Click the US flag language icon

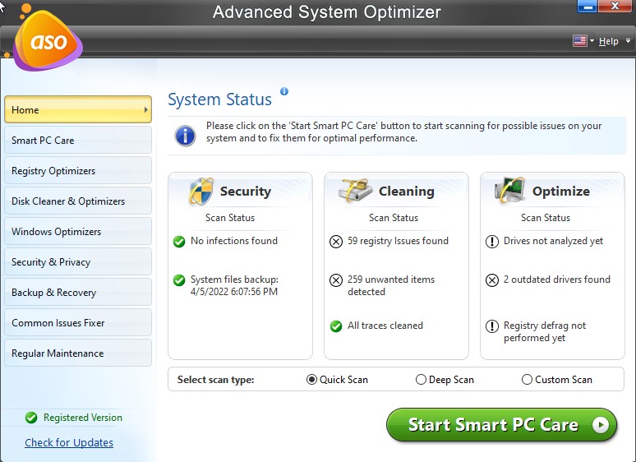point(579,40)
